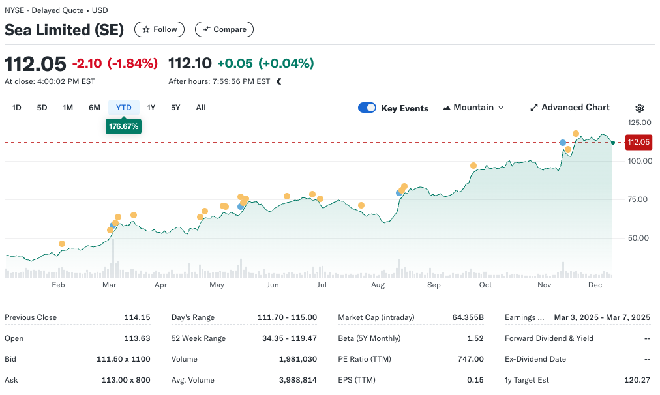Follow Sea Limited stock

[x=159, y=29]
